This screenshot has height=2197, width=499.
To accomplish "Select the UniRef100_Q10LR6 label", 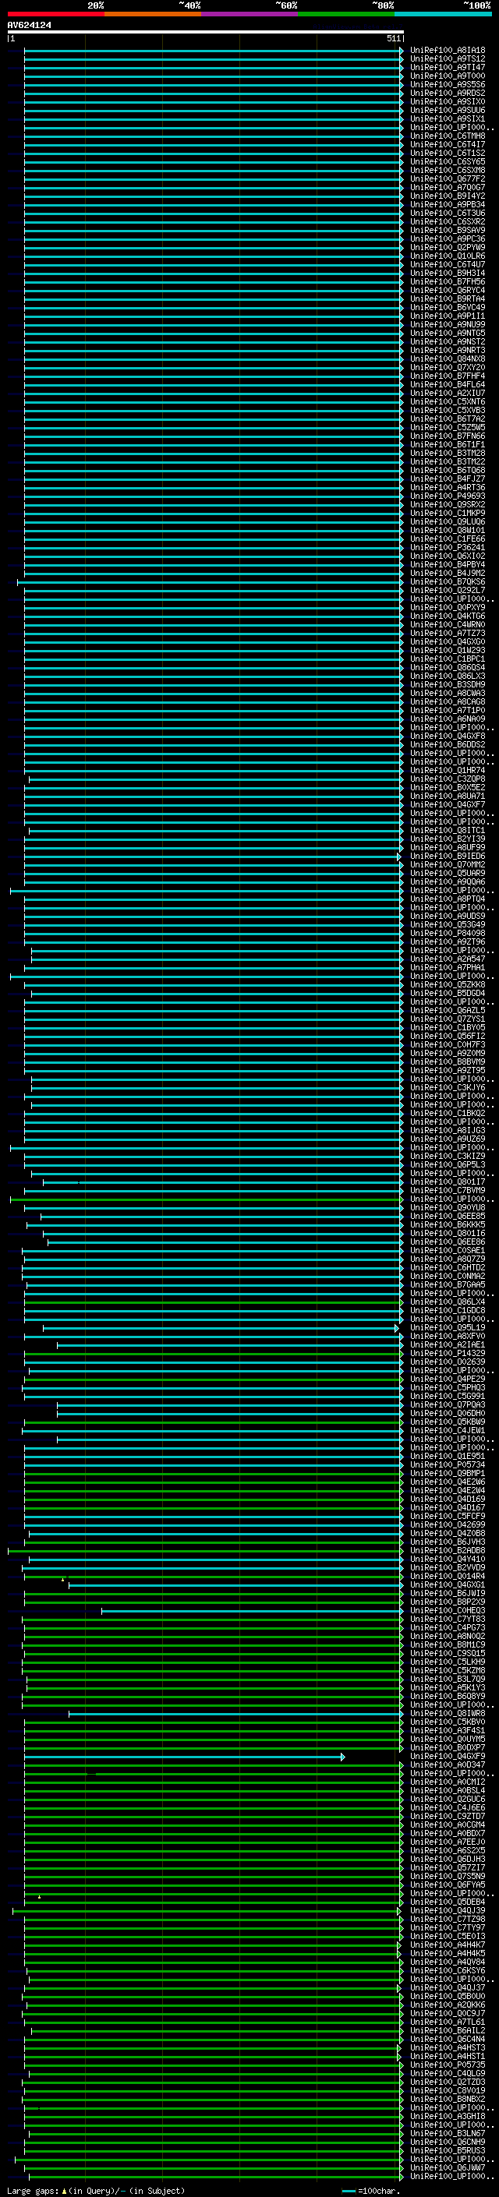I will tap(448, 256).
